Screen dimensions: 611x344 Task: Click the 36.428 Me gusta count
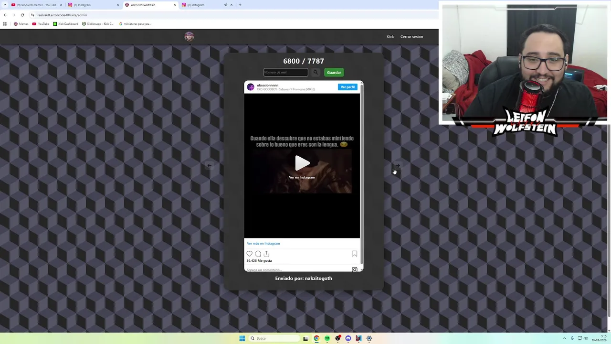[x=259, y=261]
